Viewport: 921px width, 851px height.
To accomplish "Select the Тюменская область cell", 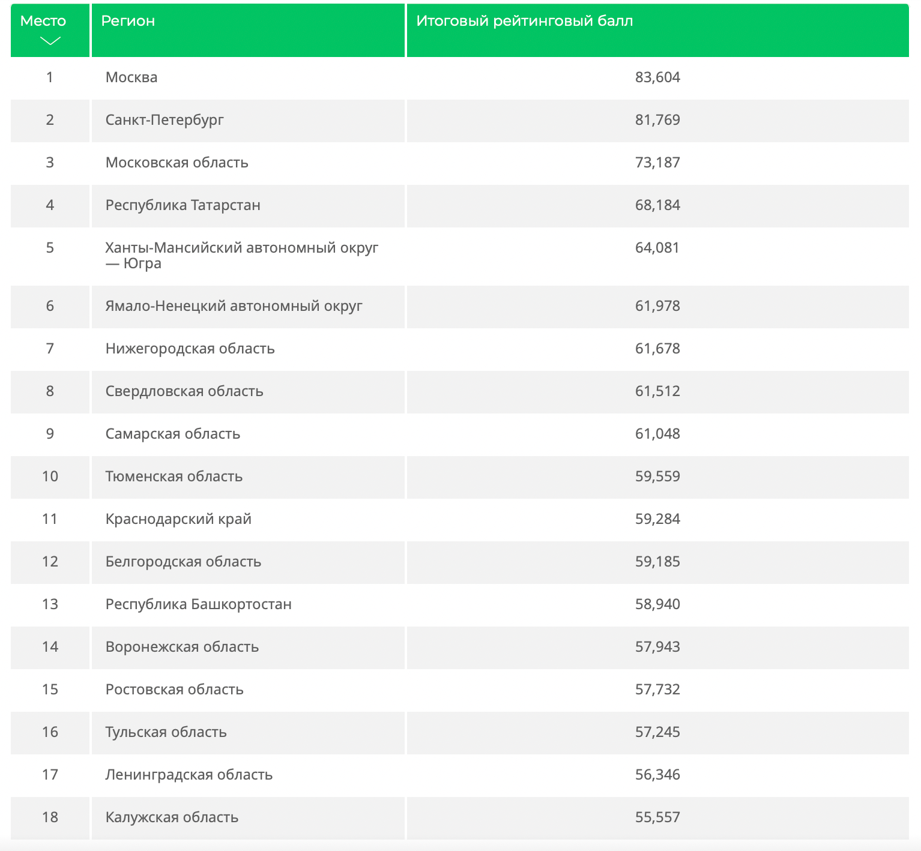I will (248, 477).
